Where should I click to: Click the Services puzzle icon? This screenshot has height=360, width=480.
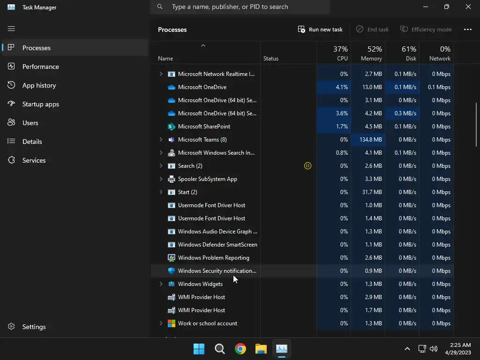pyautogui.click(x=11, y=160)
